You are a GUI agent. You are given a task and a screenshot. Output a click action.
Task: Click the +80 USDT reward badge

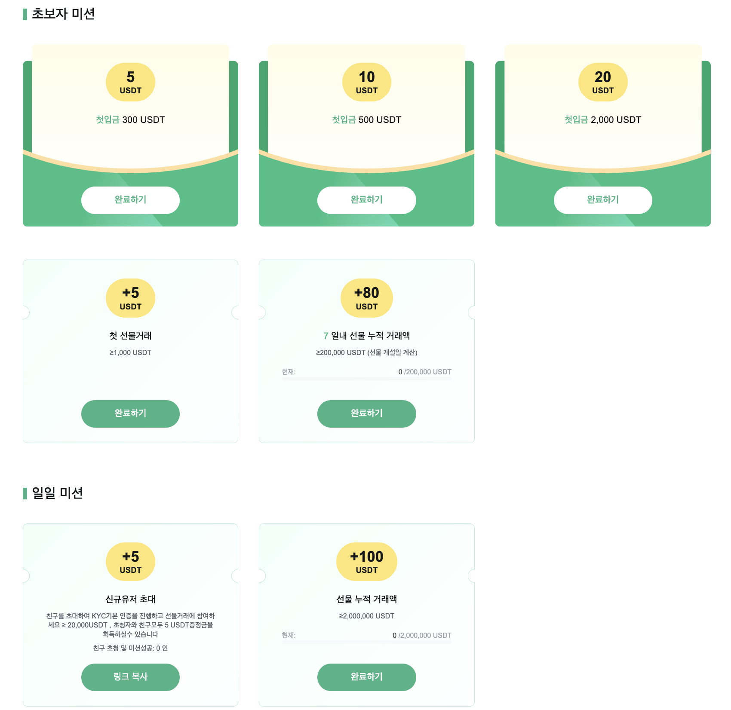[x=366, y=298]
